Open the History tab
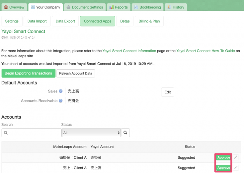 [176, 7]
